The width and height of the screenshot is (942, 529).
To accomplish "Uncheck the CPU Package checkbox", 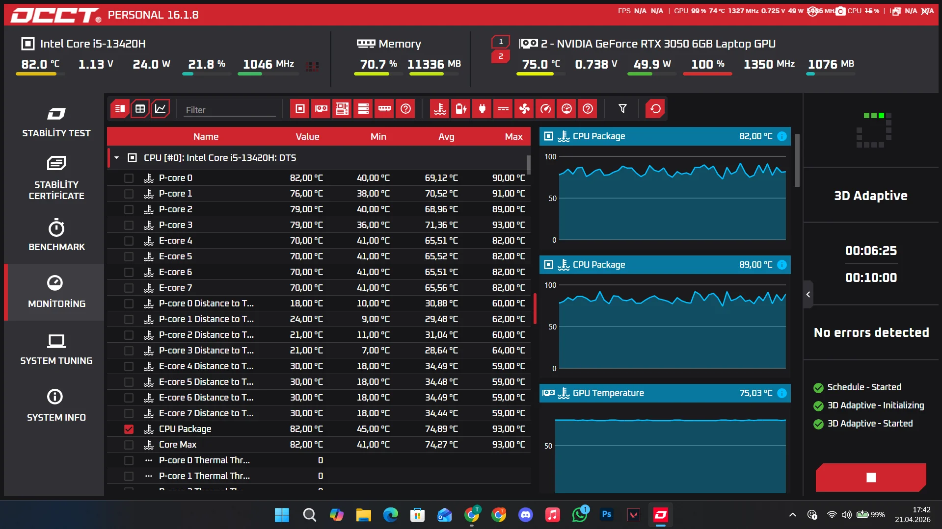I will tap(129, 429).
